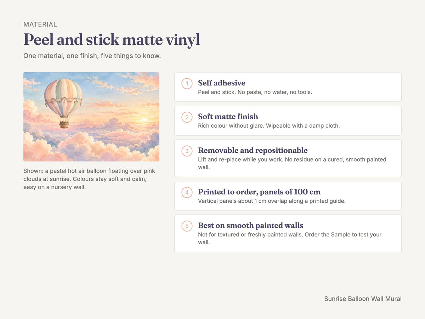Screen dimensions: 425x319
Task: Select the hot air balloon mural image
Action: 91,117
